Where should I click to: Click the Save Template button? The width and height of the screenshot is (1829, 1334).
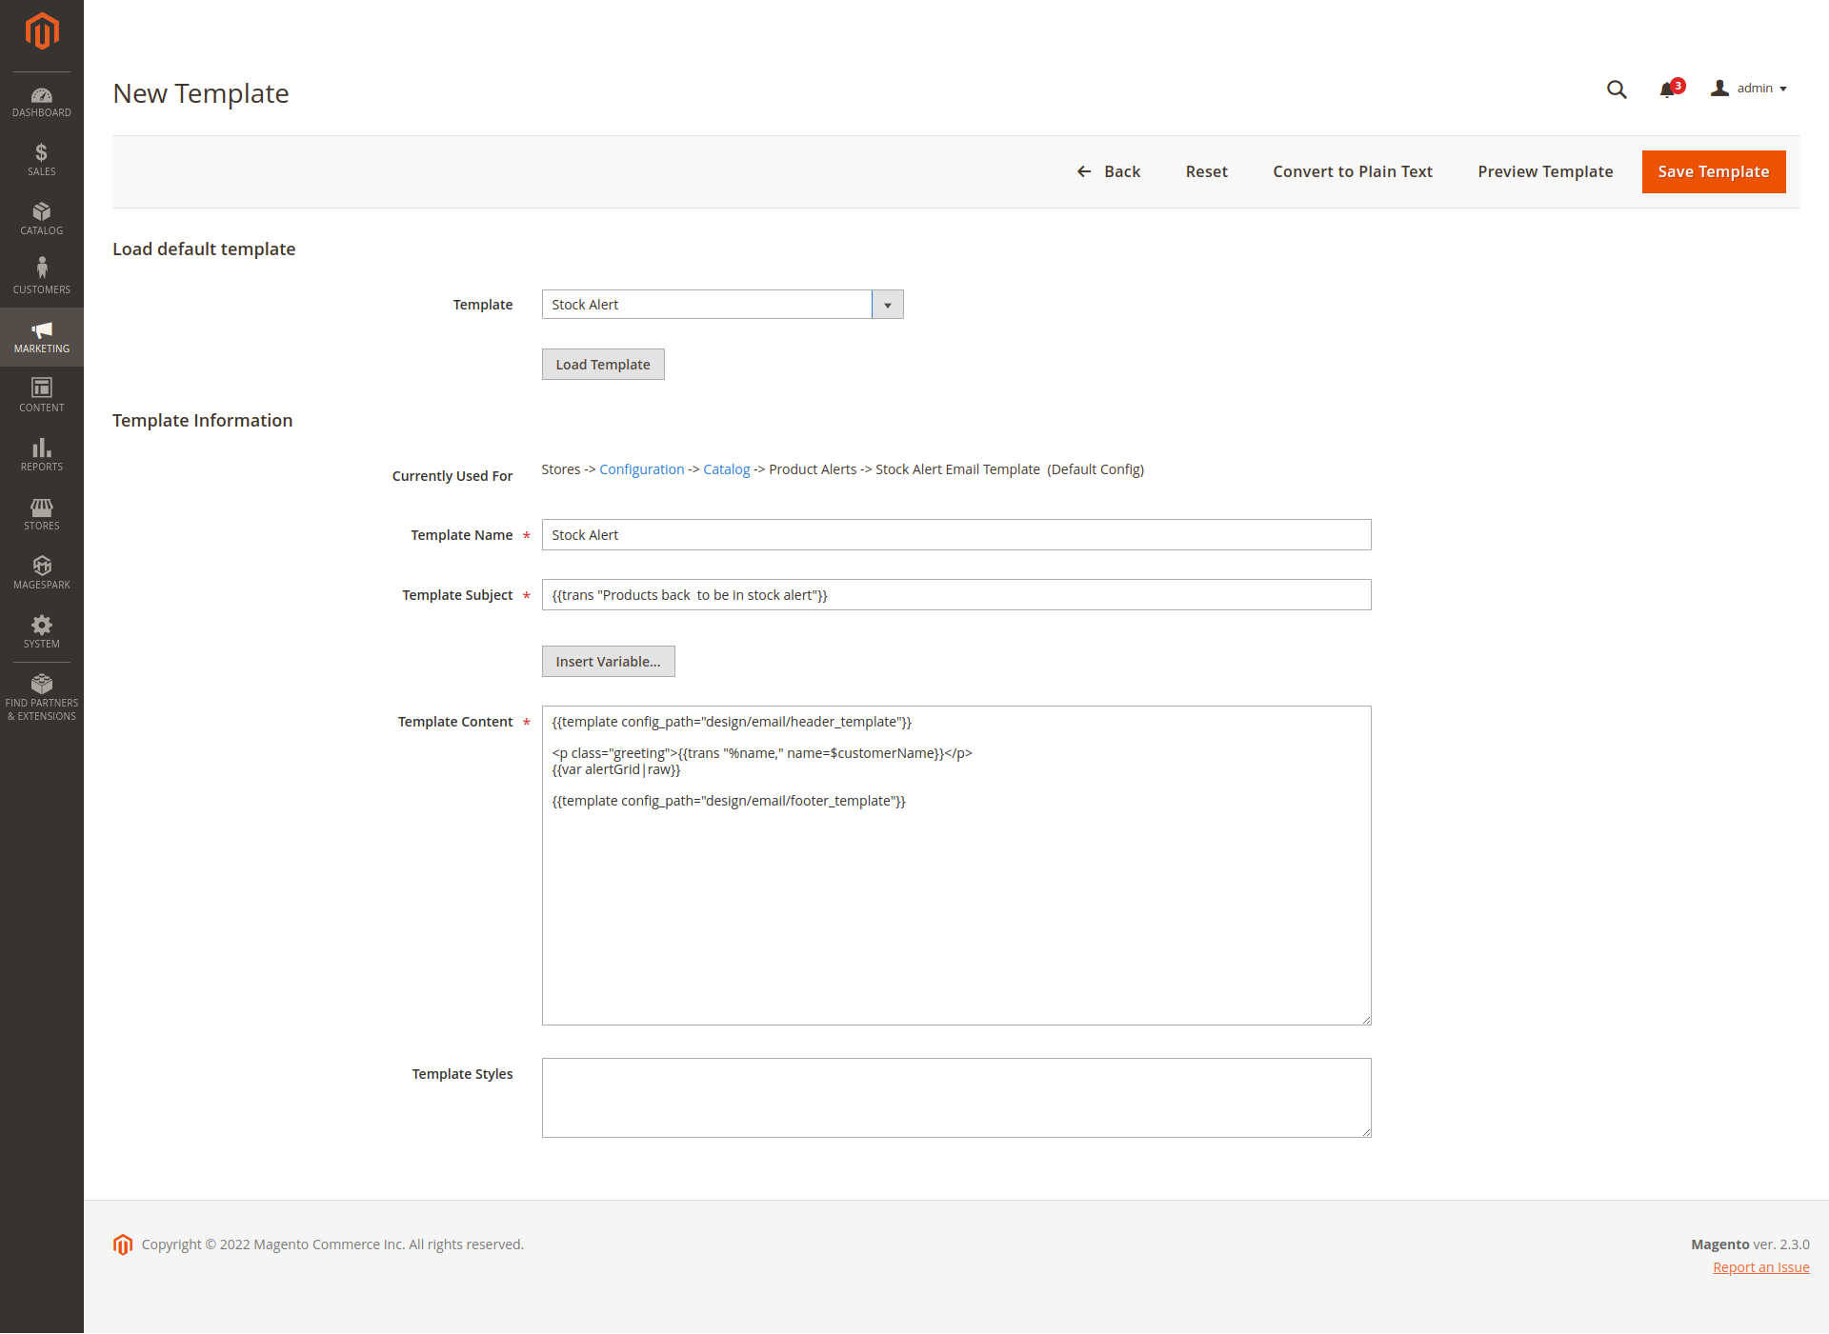click(x=1714, y=171)
